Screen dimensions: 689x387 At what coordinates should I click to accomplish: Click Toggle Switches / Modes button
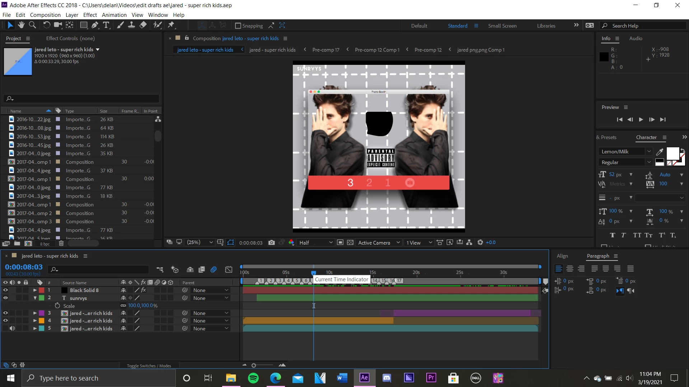click(149, 366)
